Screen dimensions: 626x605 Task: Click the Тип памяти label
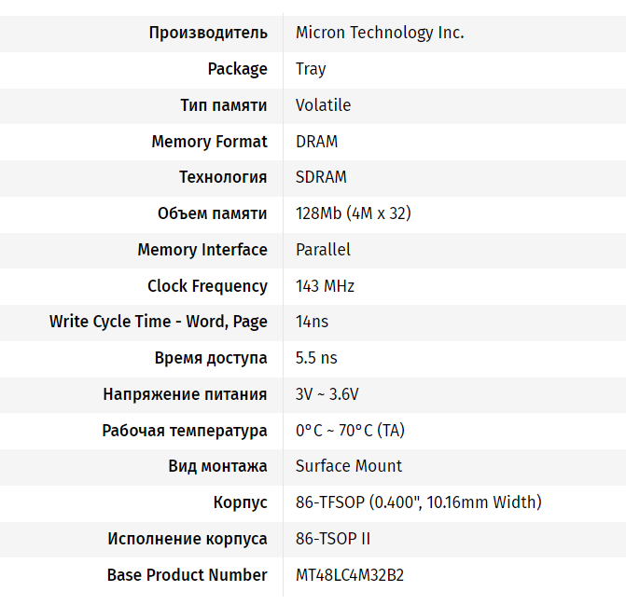(224, 105)
